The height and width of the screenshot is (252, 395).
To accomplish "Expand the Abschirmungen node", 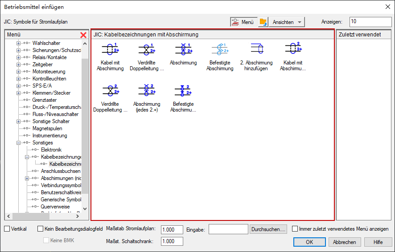I will pyautogui.click(x=27, y=178).
